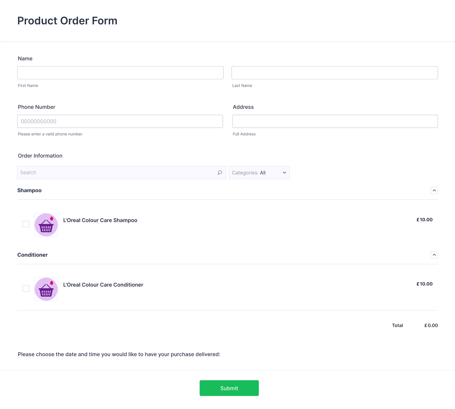The height and width of the screenshot is (409, 455).
Task: Click the Order Information label
Action: coord(40,156)
